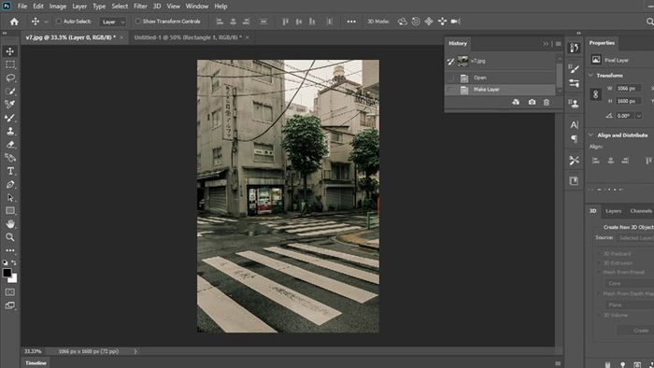Select the Lasso tool

pos(10,78)
